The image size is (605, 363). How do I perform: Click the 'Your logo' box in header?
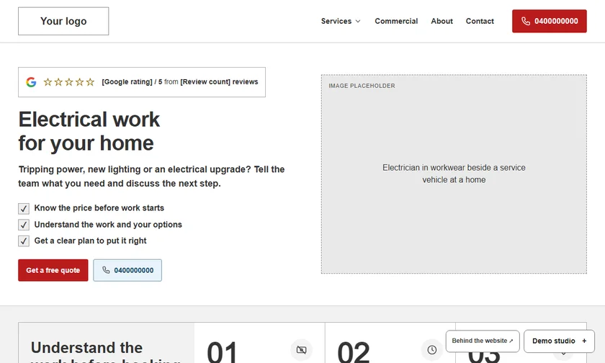click(x=63, y=21)
